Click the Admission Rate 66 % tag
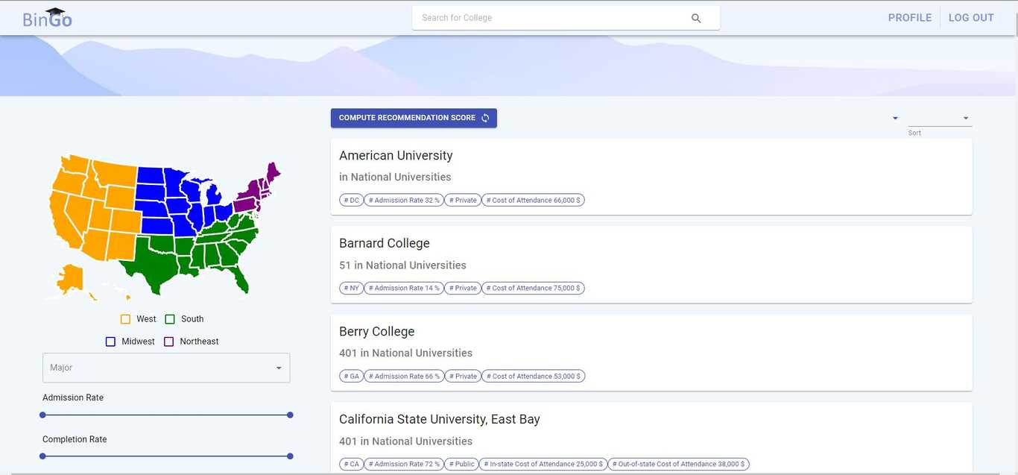 404,376
